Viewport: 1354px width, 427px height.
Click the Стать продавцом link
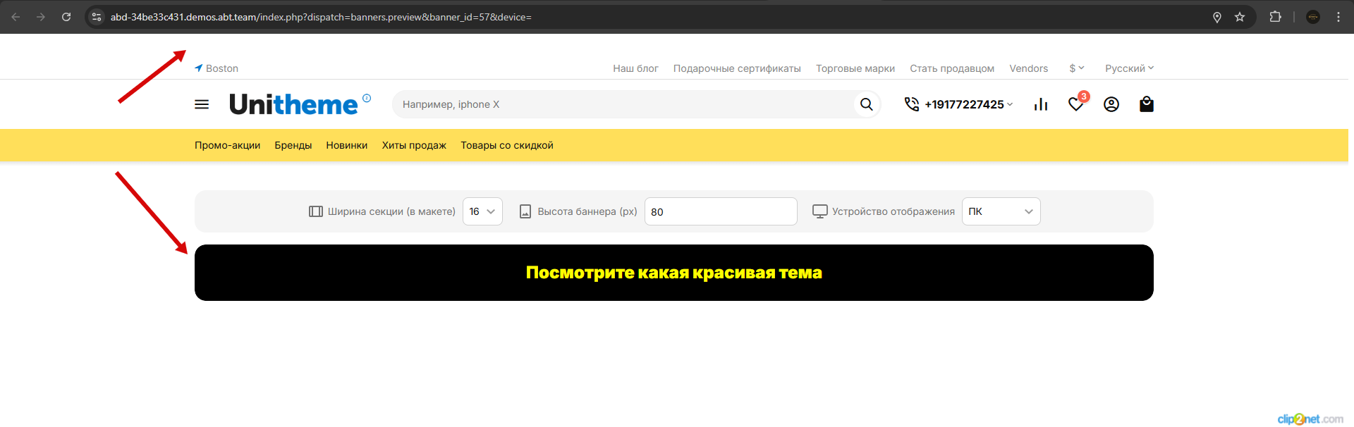click(x=951, y=68)
